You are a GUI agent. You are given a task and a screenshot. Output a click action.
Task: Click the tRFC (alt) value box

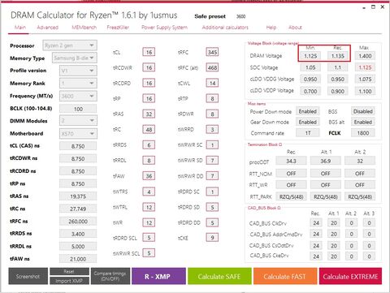tap(212, 67)
